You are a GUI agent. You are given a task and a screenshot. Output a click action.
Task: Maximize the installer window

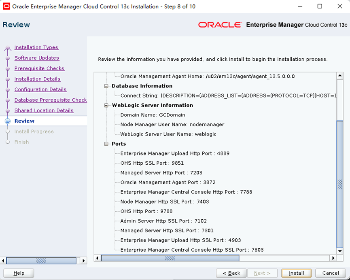point(320,6)
